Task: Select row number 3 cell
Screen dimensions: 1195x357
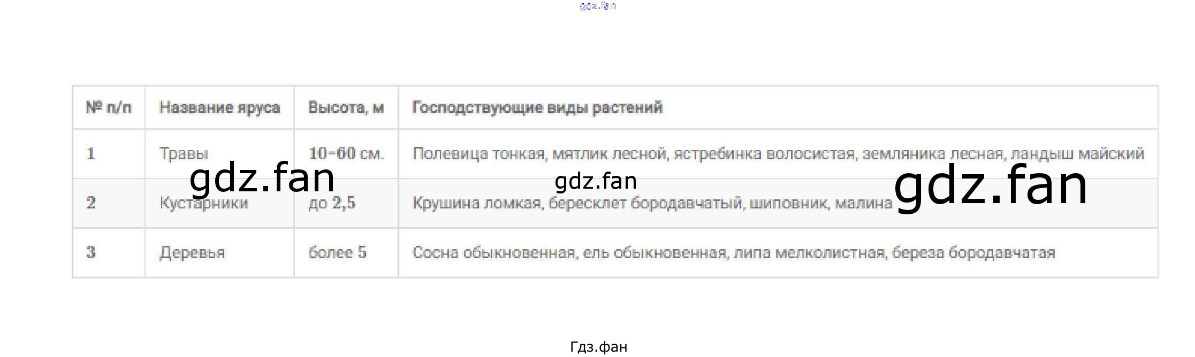Action: [x=109, y=252]
